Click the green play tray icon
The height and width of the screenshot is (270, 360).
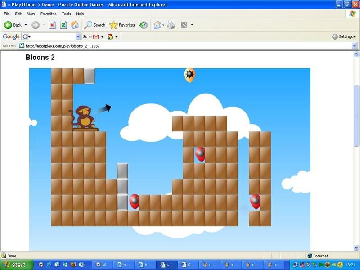(x=322, y=265)
